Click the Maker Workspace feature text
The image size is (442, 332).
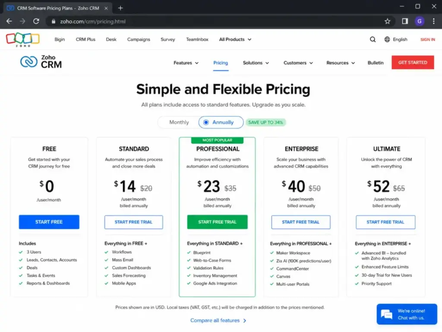(x=293, y=253)
